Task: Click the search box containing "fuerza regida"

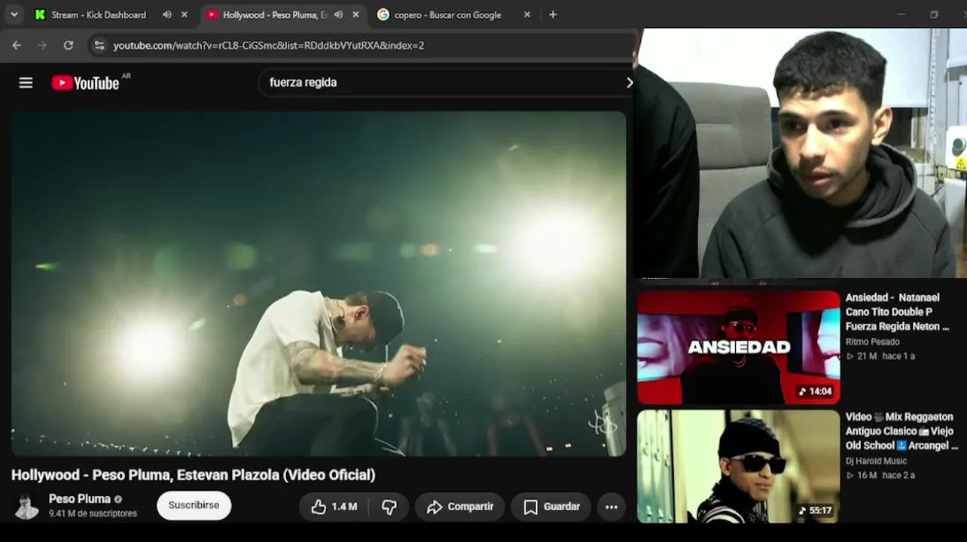Action: click(444, 83)
